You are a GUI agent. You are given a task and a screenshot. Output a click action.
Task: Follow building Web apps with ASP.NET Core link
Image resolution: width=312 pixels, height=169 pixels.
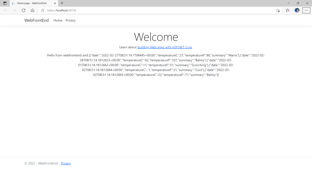click(165, 47)
